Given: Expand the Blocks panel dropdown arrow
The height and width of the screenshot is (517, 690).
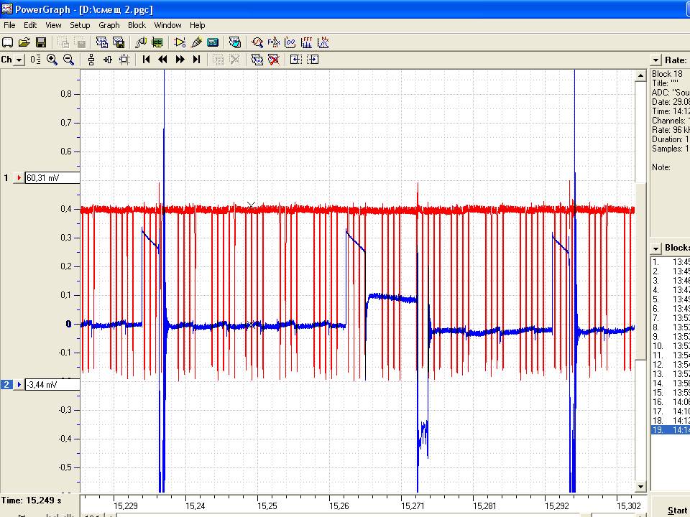Looking at the screenshot, I should [655, 248].
